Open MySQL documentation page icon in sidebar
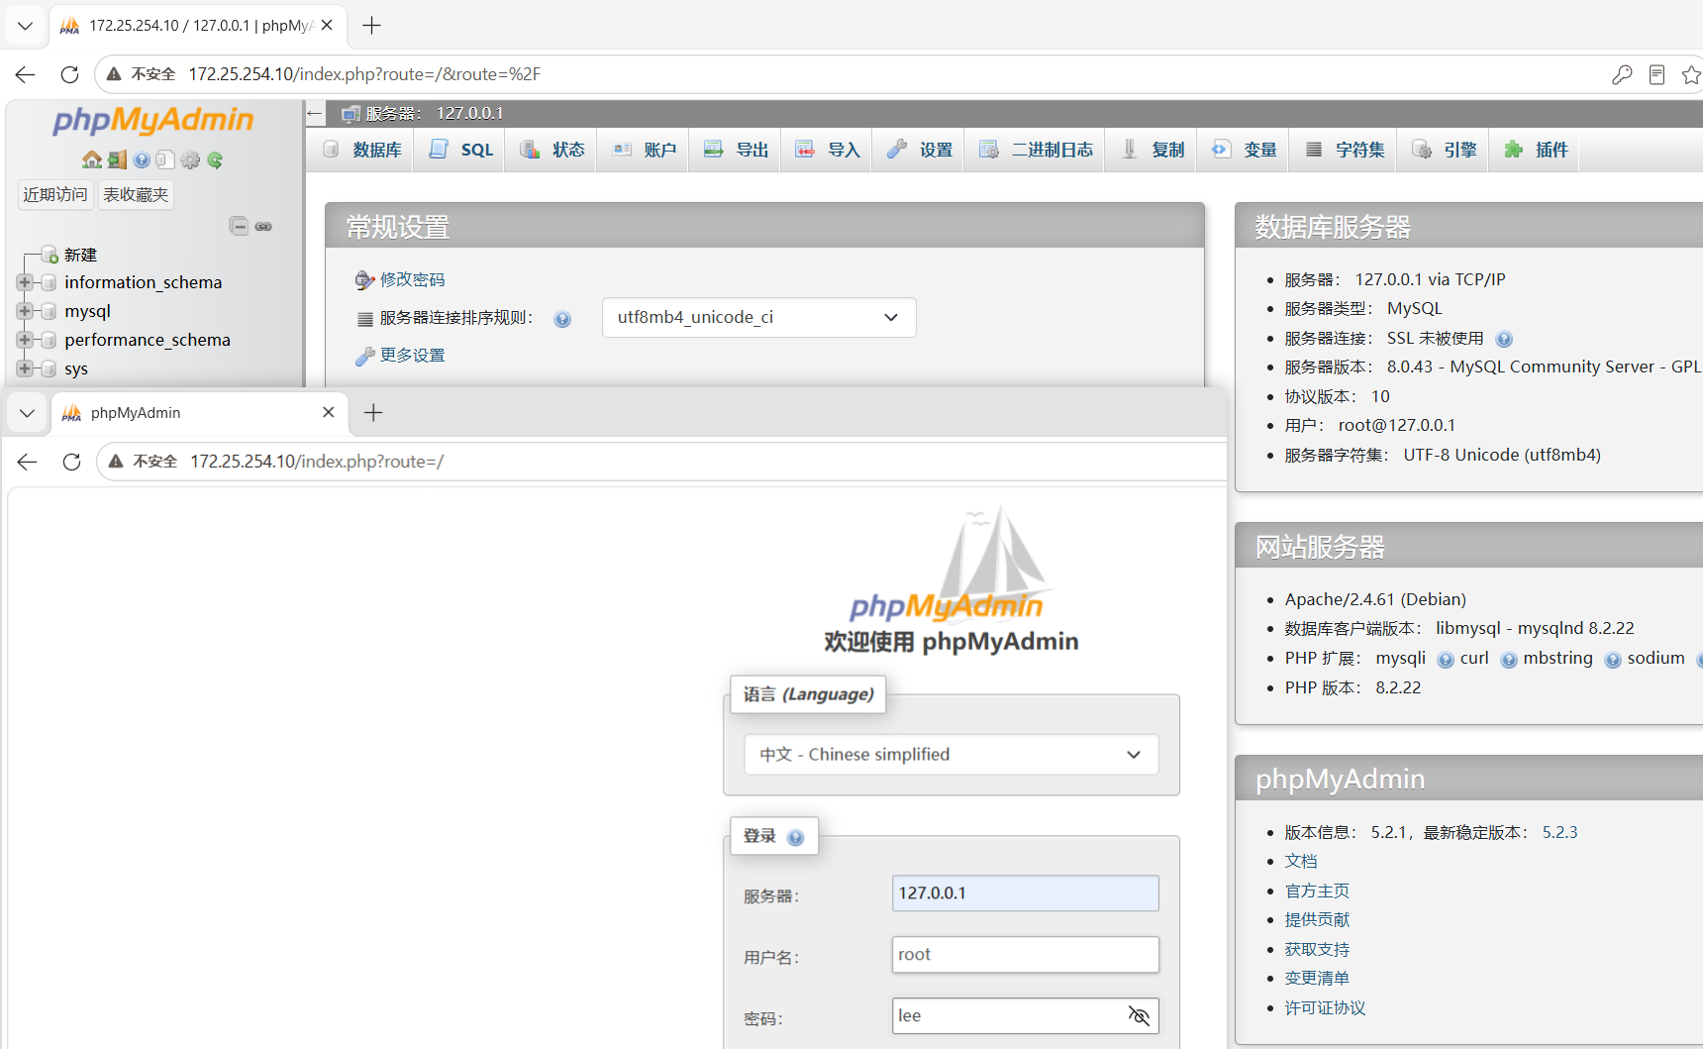The width and height of the screenshot is (1703, 1049). pos(165,159)
